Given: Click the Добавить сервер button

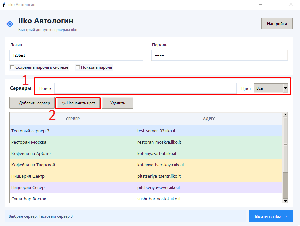Looking at the screenshot, I should [32, 103].
